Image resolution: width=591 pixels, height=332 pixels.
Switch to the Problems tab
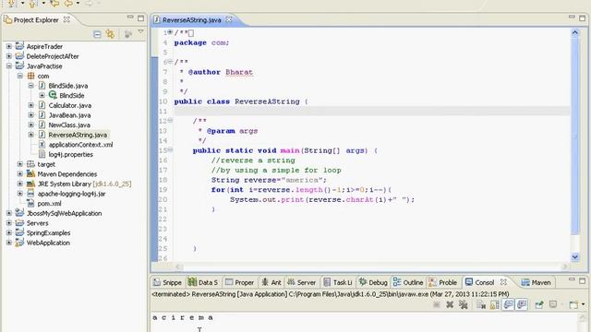(443, 282)
